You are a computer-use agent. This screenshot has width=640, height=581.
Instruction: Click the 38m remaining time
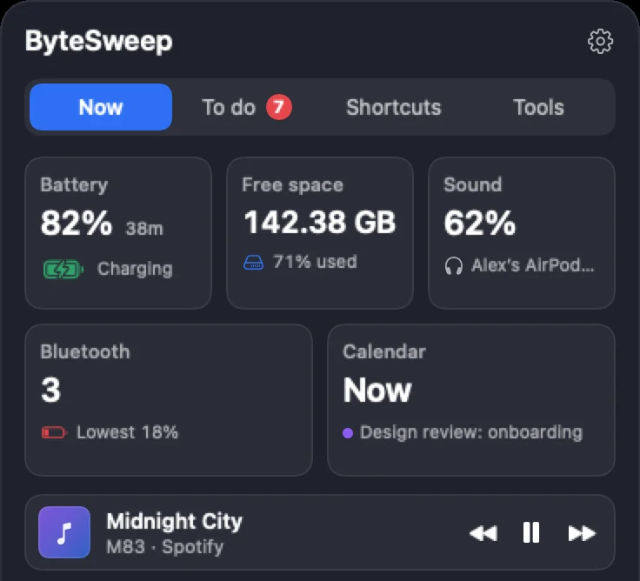[x=144, y=228]
